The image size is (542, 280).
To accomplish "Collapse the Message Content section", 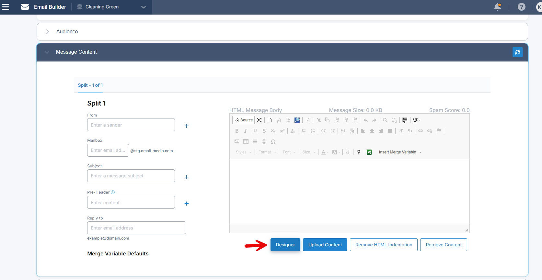I will coord(47,52).
